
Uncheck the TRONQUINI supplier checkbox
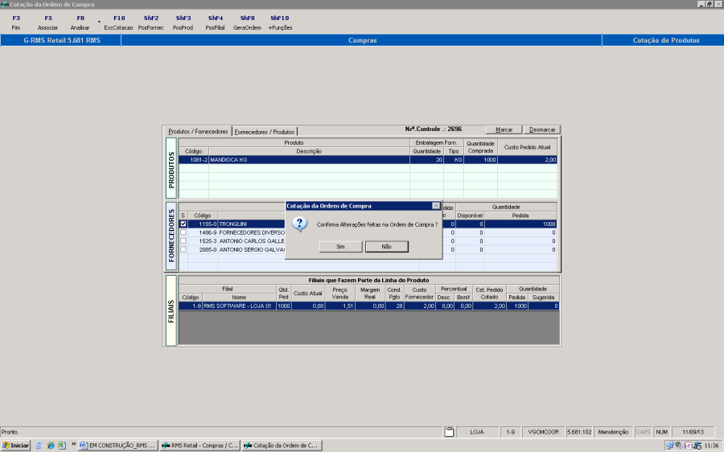(x=183, y=224)
